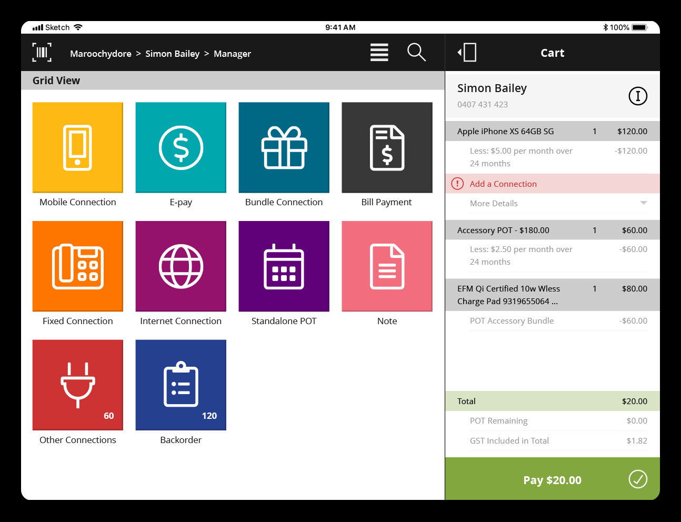
Task: Select Manager in the breadcrumb
Action: click(232, 54)
